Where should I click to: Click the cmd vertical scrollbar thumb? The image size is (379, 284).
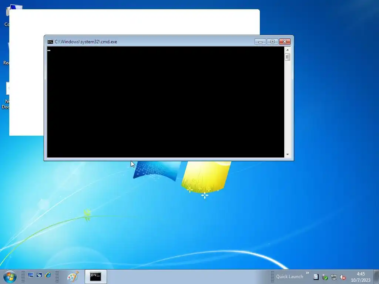point(287,57)
